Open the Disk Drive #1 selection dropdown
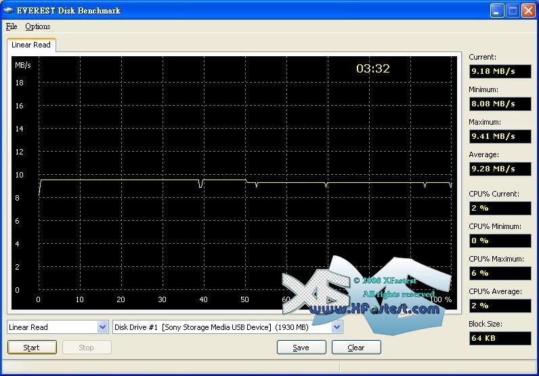This screenshot has width=539, height=376. tap(337, 327)
